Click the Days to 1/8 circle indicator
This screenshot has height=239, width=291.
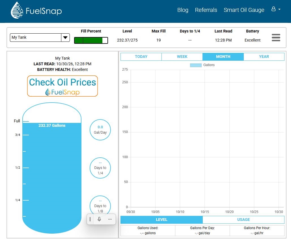point(100,205)
